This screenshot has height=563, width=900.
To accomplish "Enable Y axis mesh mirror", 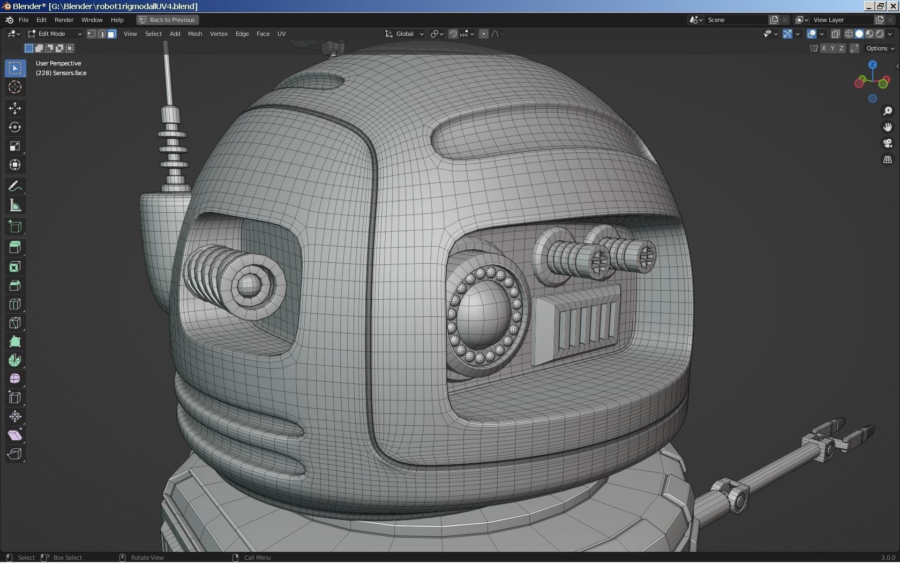I will tap(832, 48).
